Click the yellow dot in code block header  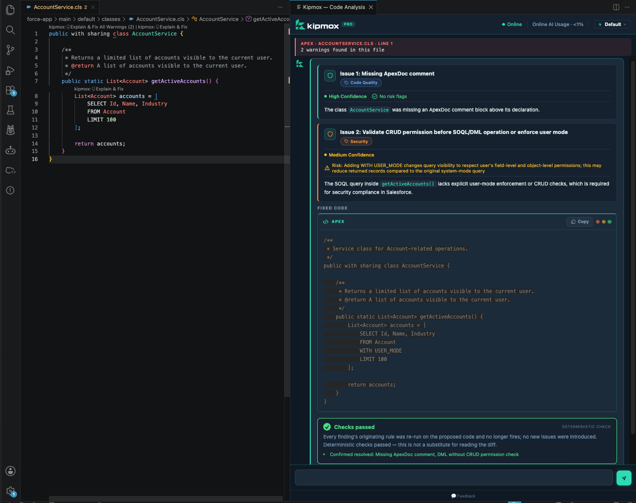pos(604,221)
